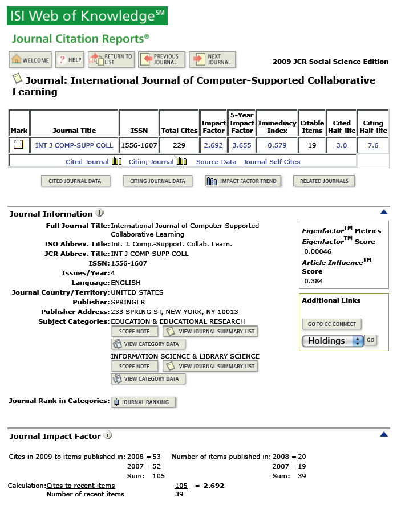Open Scope Note for Information Science category
Image resolution: width=397 pixels, height=509 pixels.
[x=135, y=366]
